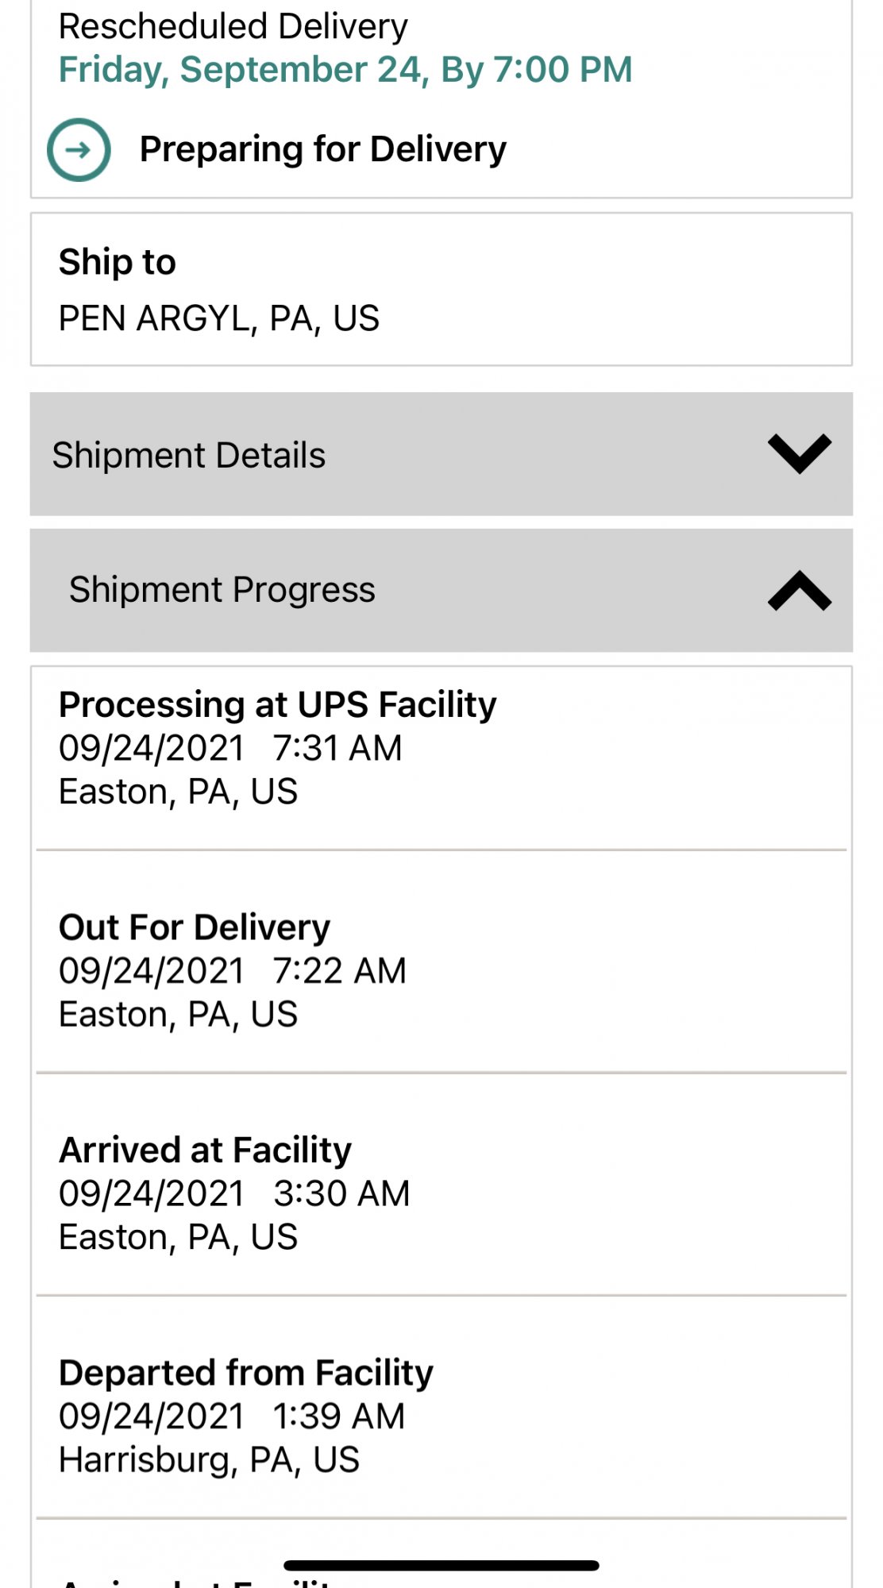Collapse the Shipment Progress chevron
The image size is (883, 1588).
[799, 591]
